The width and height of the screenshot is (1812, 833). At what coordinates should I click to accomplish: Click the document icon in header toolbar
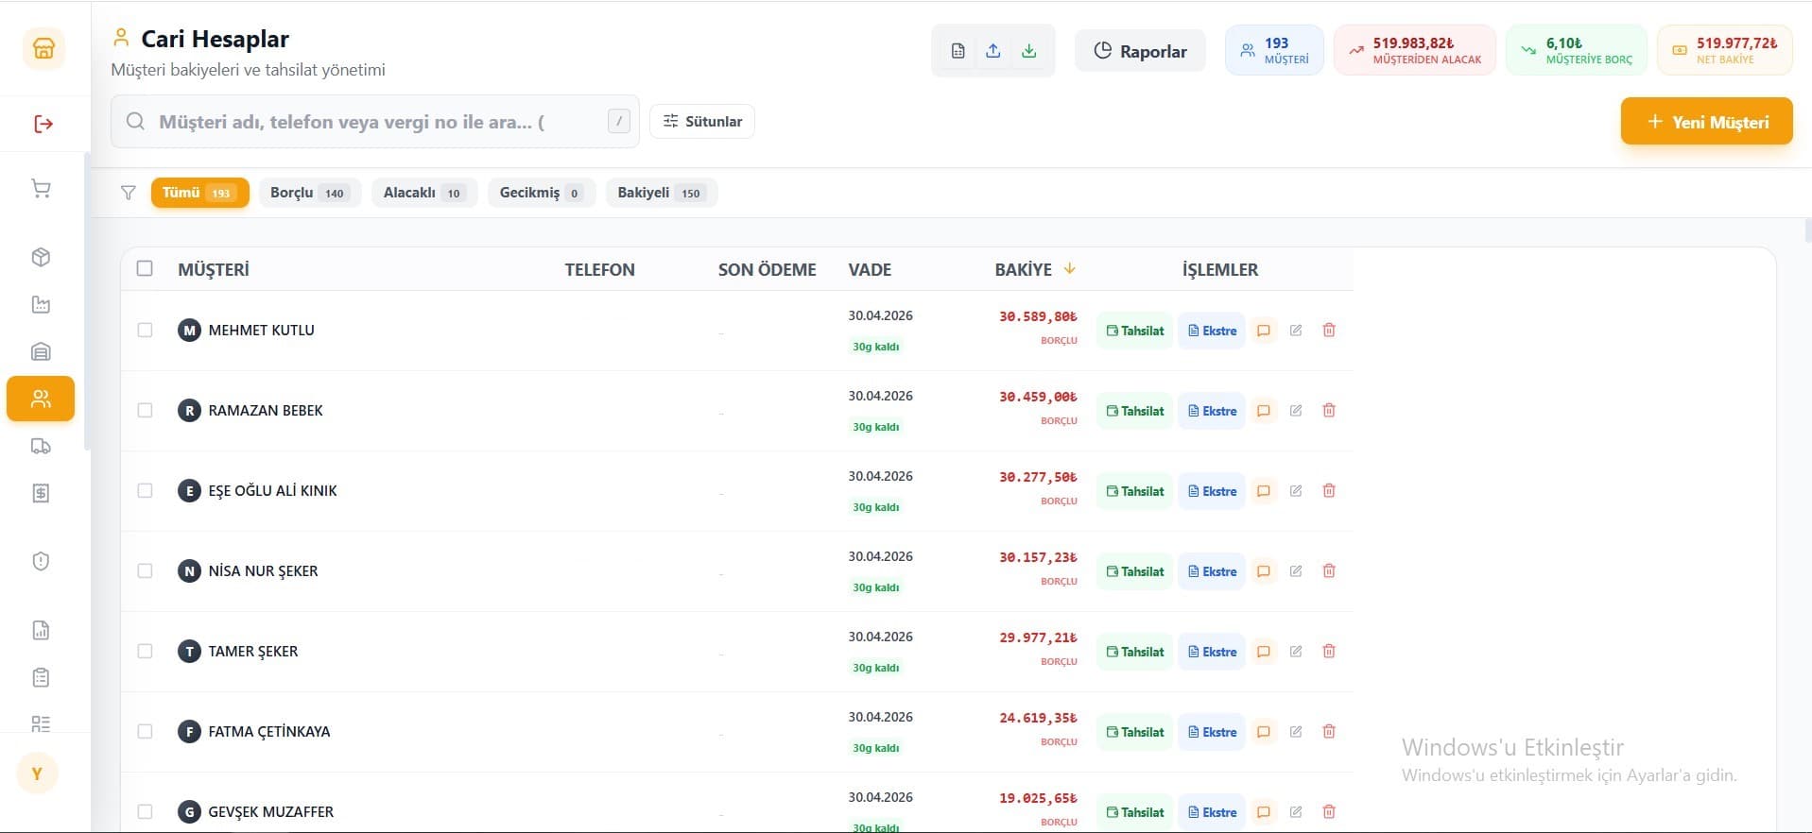click(x=958, y=51)
